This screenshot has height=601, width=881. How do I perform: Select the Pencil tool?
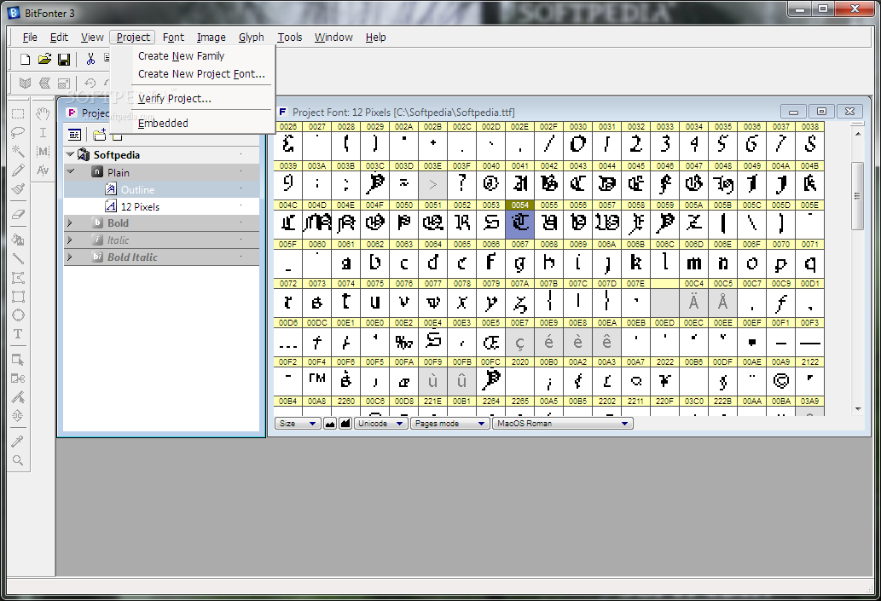[x=18, y=170]
